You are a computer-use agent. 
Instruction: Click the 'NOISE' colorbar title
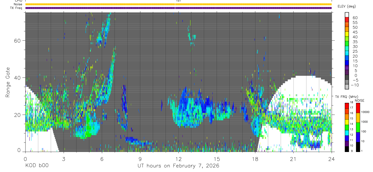pos(360,100)
